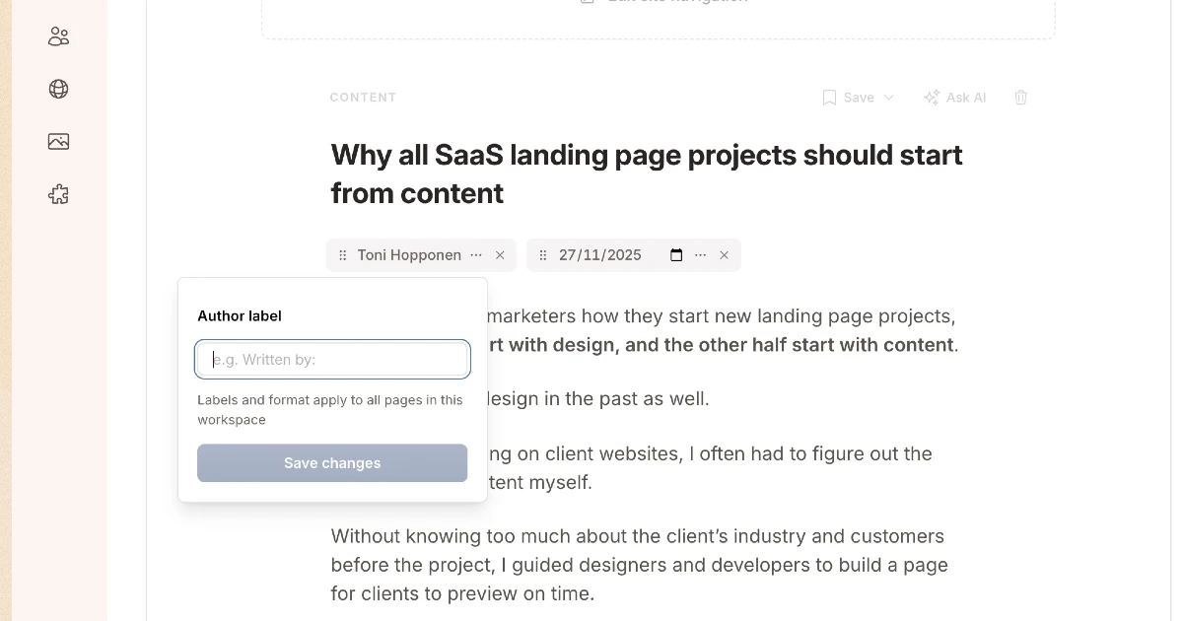1183x621 pixels.
Task: Grab the drag handle on Toni Hopponen chip
Action: pyautogui.click(x=343, y=255)
